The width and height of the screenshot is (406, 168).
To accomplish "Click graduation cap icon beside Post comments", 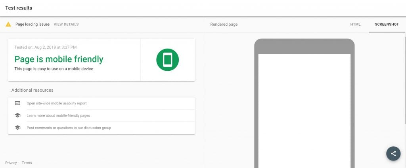I will pos(17,128).
